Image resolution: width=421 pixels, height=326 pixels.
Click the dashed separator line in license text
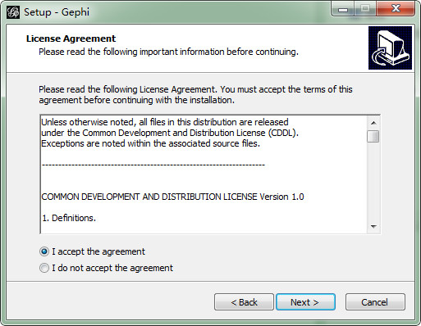pos(153,165)
